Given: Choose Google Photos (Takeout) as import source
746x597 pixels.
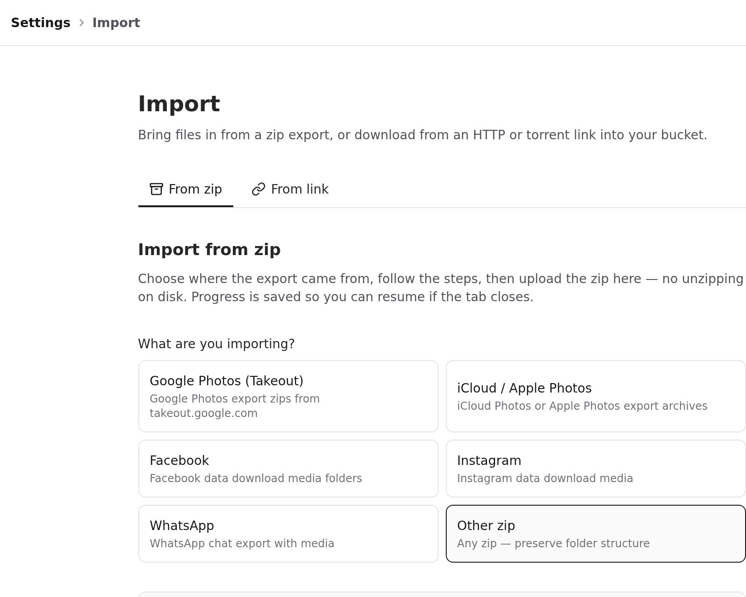Looking at the screenshot, I should tap(288, 396).
